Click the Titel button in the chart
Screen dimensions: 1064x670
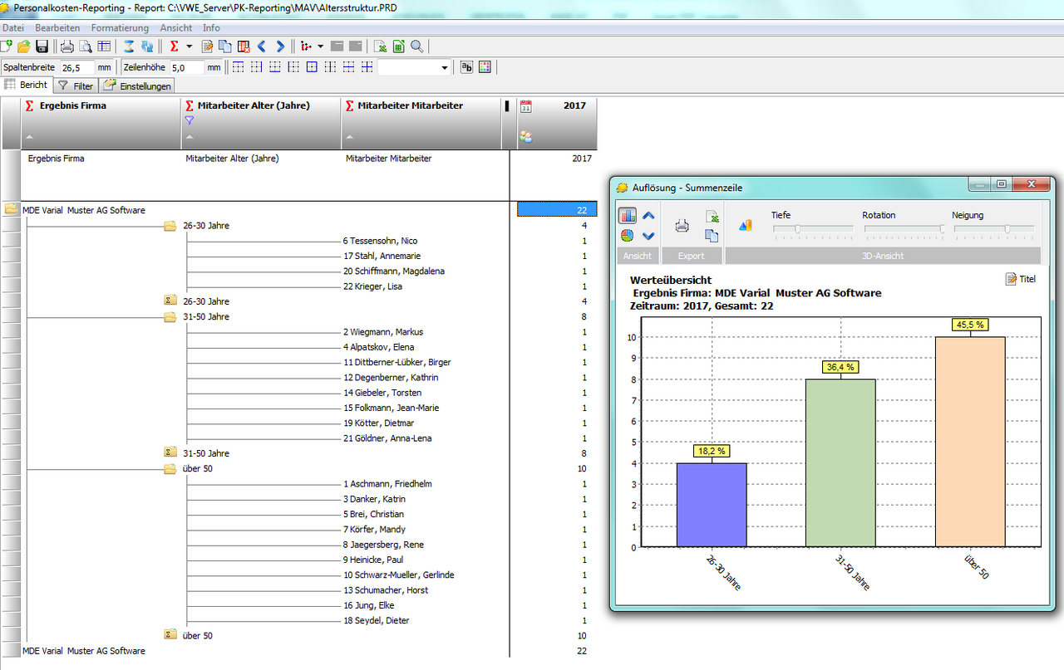click(x=1021, y=279)
